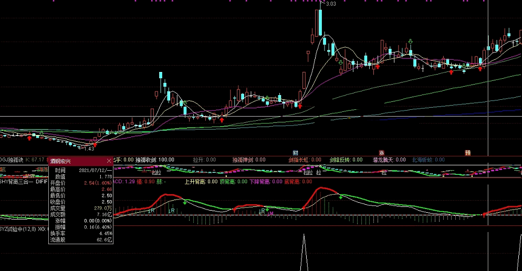Click the 预 event marker
This screenshot has width=522, height=271.
tap(468, 153)
